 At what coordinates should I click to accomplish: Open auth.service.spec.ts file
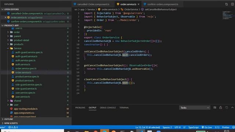25,60
